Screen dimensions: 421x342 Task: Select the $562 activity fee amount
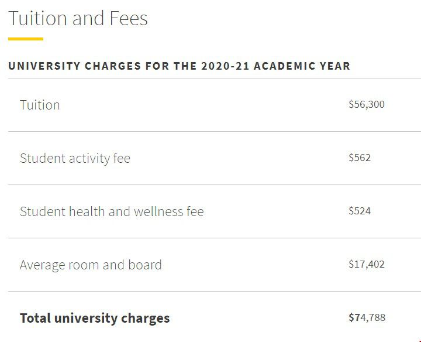point(360,158)
